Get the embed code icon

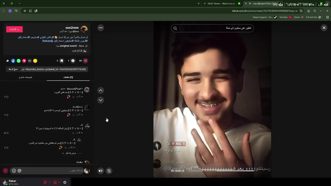point(30,61)
